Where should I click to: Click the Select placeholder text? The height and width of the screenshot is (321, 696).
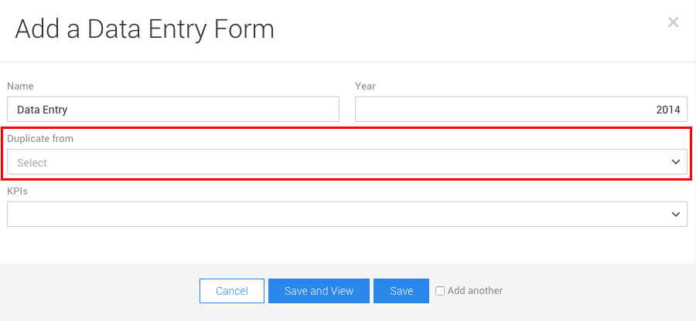[32, 163]
